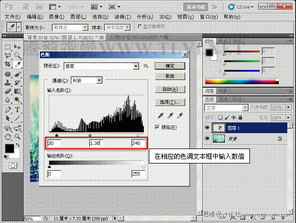296x223 pixels.
Task: Open the 滤镜(T) menu
Action: (123, 17)
